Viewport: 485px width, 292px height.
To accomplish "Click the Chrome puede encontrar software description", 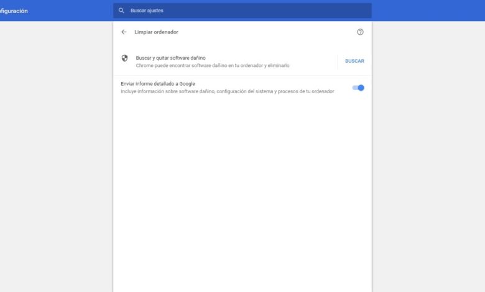I will click(x=213, y=65).
